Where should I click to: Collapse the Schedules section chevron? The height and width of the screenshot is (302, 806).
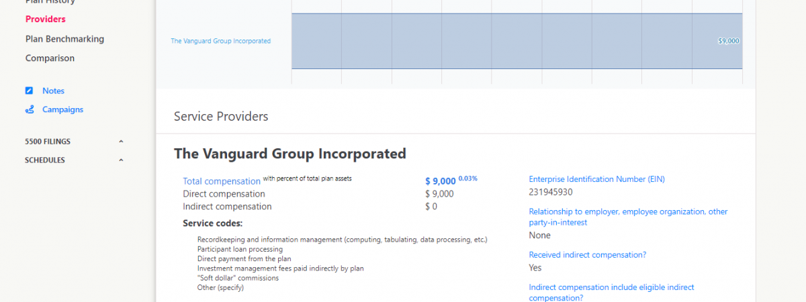pos(121,160)
